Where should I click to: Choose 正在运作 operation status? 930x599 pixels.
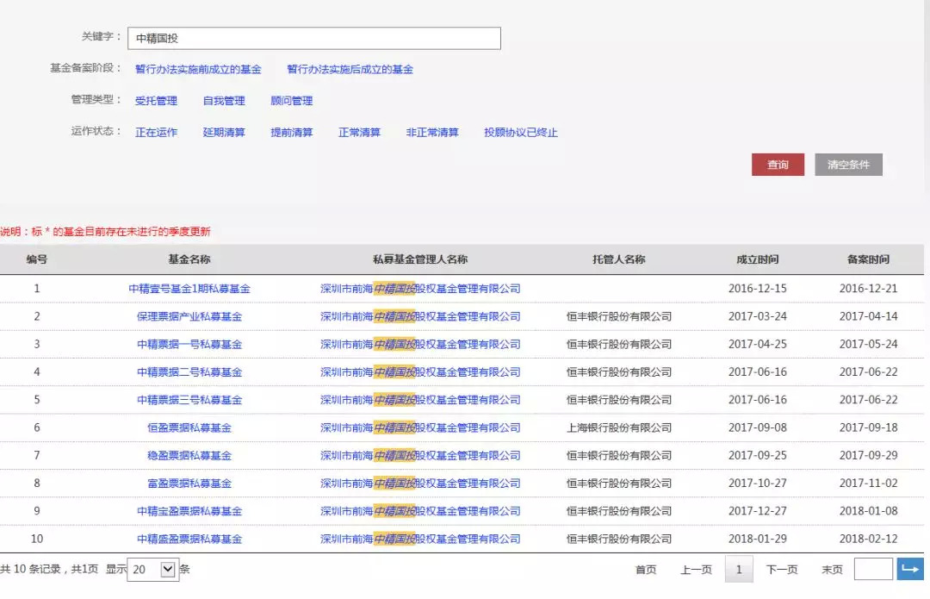tap(156, 133)
